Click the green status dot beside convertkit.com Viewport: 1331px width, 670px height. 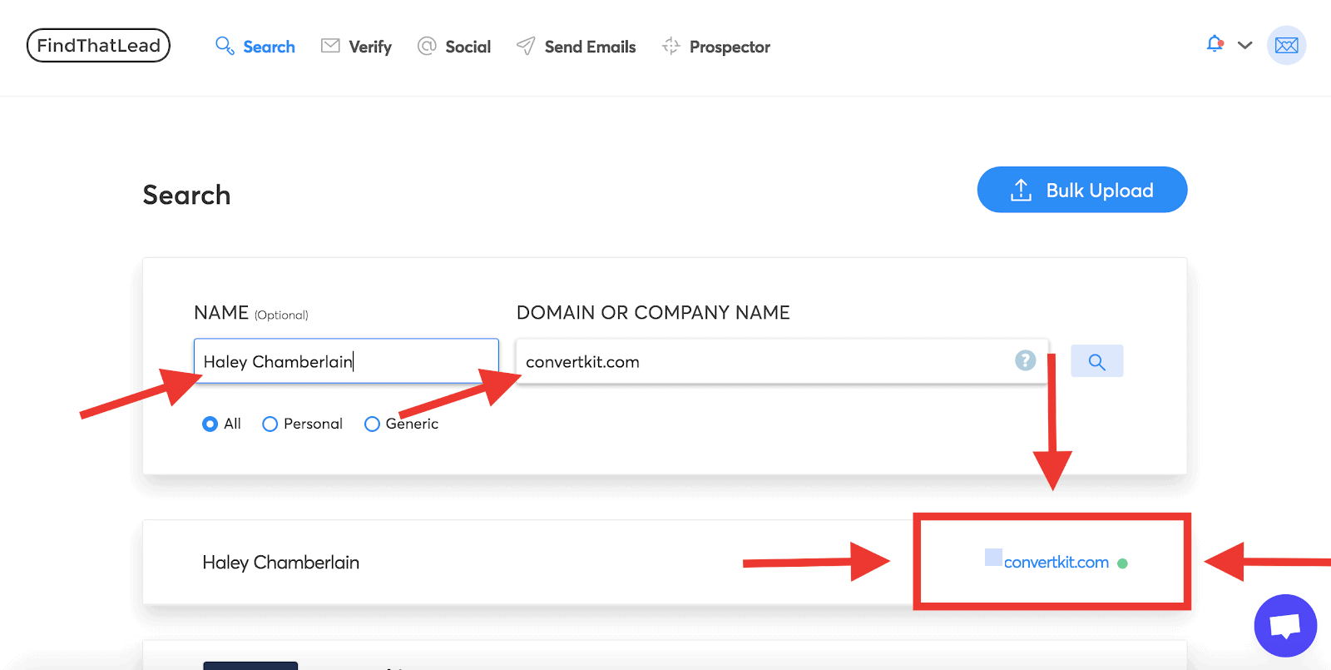pos(1122,563)
